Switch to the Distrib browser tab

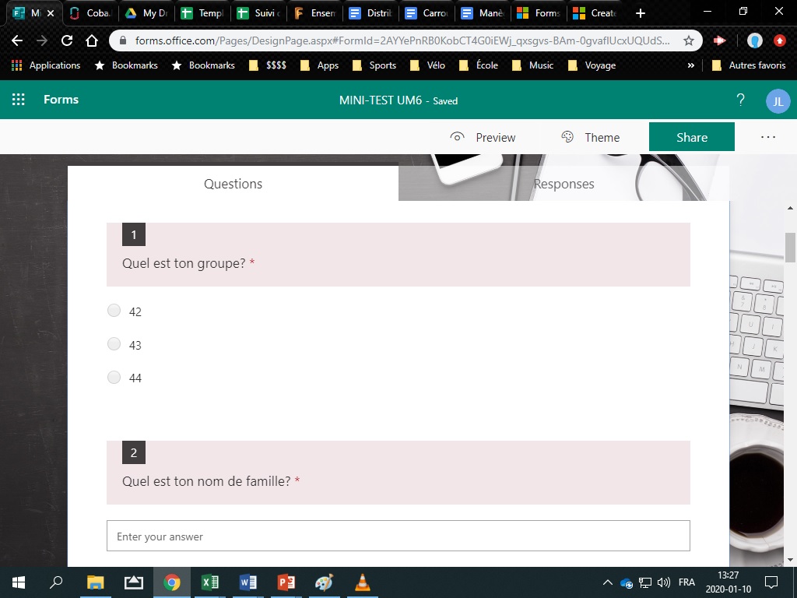point(371,13)
